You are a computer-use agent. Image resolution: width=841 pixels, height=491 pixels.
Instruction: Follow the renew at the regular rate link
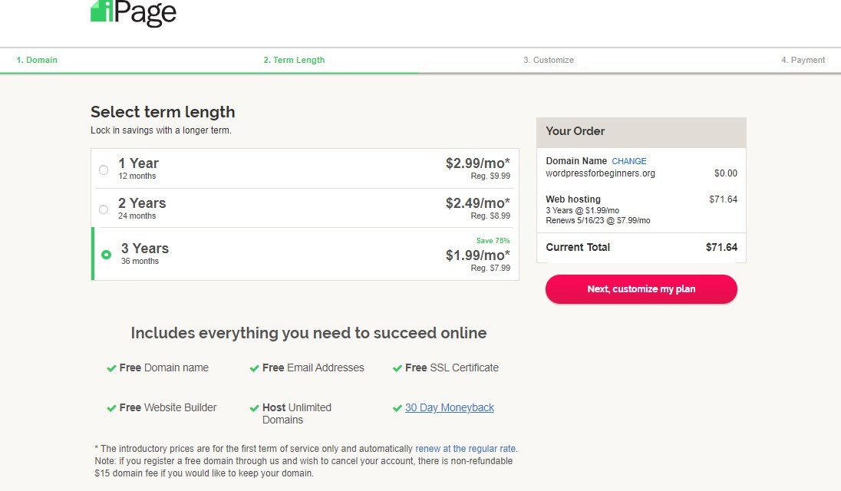(x=466, y=449)
